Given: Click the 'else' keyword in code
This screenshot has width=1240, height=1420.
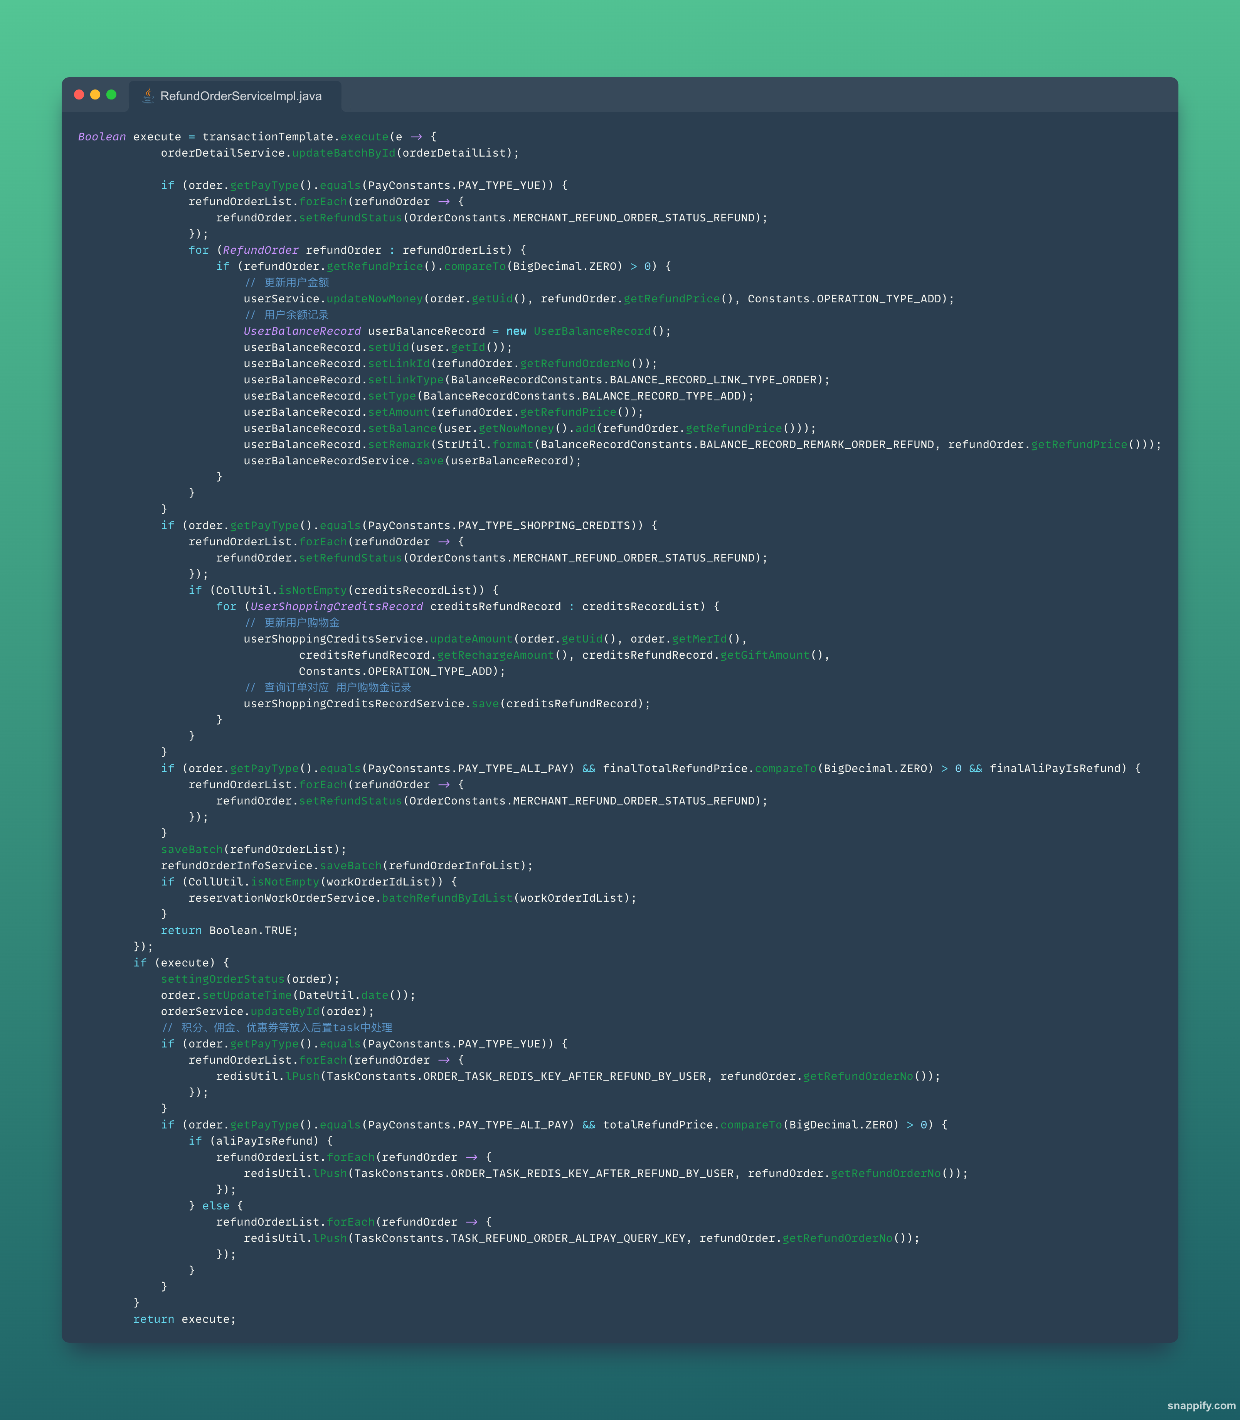Looking at the screenshot, I should [x=215, y=1205].
